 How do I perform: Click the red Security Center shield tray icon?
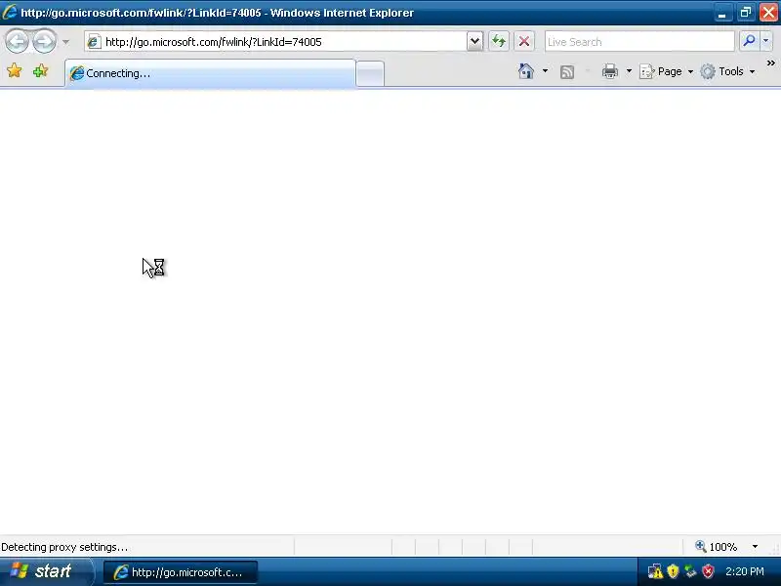(708, 571)
